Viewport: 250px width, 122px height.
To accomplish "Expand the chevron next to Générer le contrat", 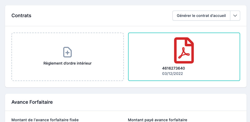I will (x=235, y=16).
